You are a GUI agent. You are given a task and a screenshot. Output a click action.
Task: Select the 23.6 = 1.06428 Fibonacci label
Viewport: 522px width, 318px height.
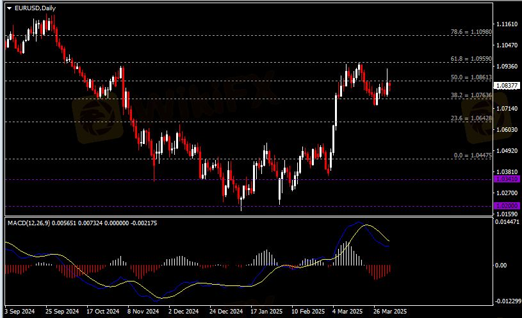pyautogui.click(x=471, y=118)
